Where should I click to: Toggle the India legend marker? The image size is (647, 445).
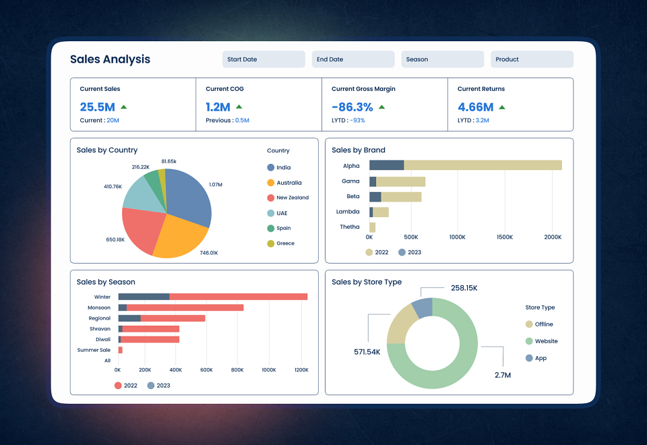point(271,167)
